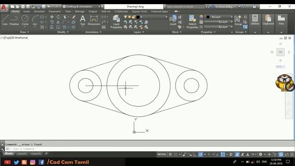Switch to the Manage tab
Screen dimensions: 295x166
80,12
